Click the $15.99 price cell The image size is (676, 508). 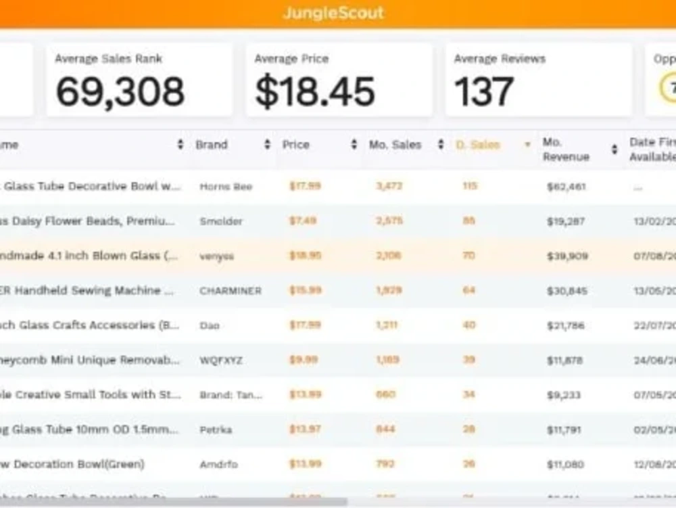[x=306, y=290]
